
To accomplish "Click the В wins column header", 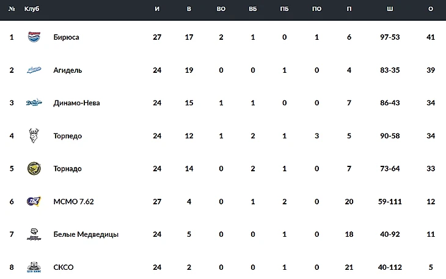I will click(x=189, y=9).
